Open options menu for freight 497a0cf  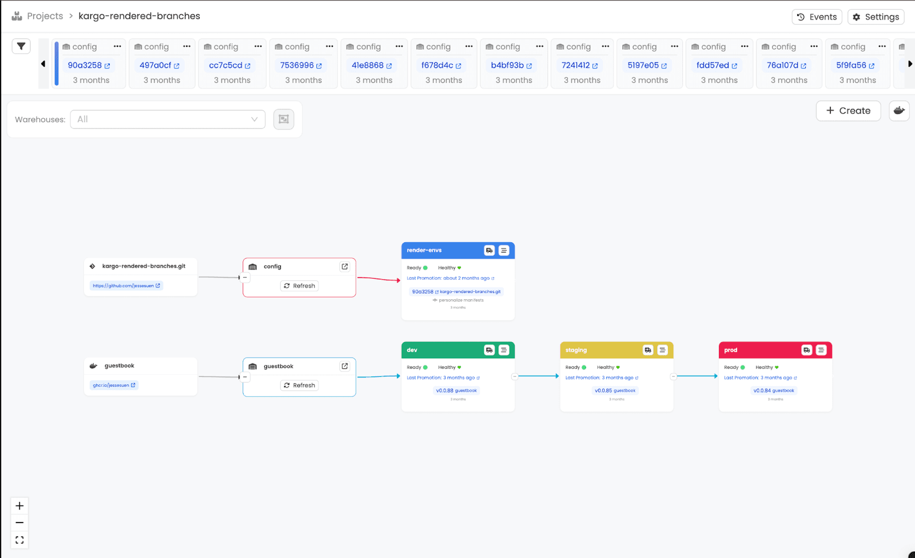[187, 46]
